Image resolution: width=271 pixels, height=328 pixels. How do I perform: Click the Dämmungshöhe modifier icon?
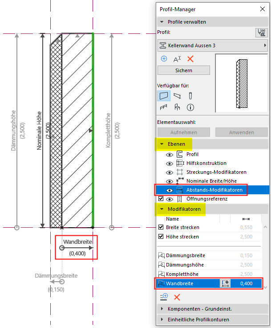(161, 265)
